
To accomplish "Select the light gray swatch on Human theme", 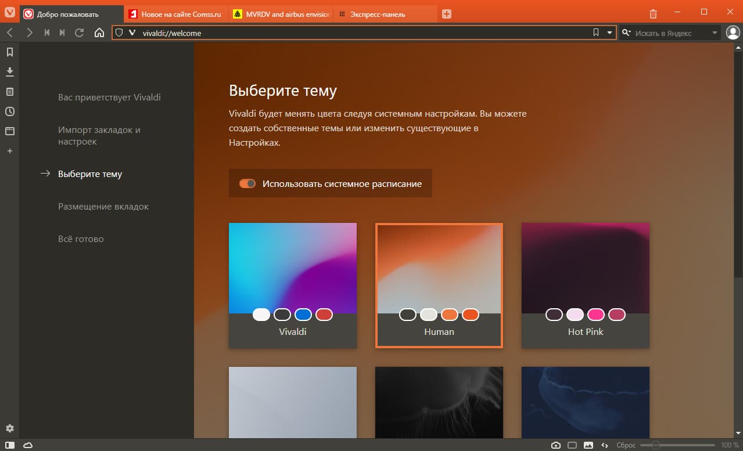I will click(429, 315).
